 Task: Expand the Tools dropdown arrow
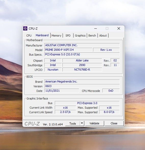(x=82, y=123)
